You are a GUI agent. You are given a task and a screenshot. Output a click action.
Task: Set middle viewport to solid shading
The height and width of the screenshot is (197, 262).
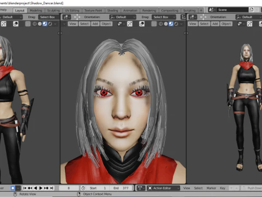tap(166, 24)
